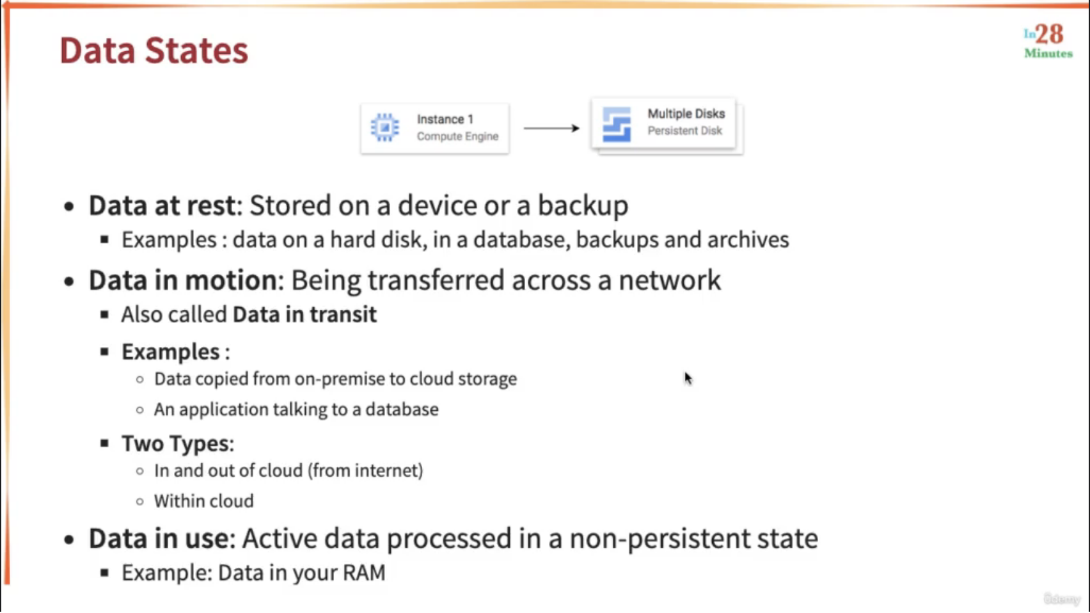Click the Data in motion heading

(x=183, y=280)
